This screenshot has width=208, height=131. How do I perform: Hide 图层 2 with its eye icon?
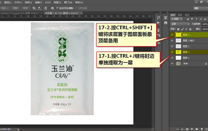tap(172, 58)
